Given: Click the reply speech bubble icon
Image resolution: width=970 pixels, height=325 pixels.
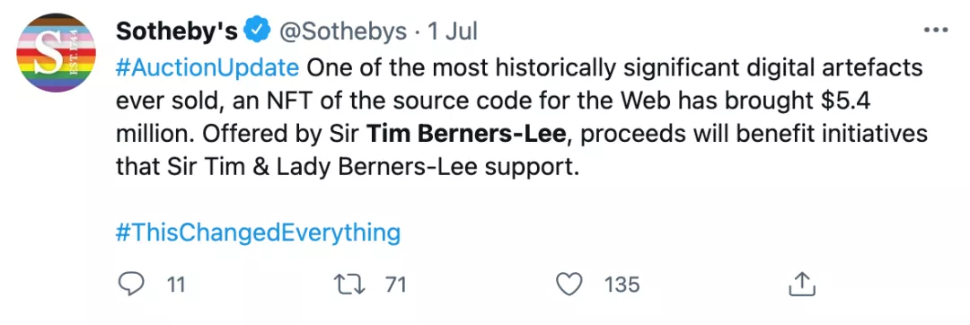Looking at the screenshot, I should click(x=131, y=285).
